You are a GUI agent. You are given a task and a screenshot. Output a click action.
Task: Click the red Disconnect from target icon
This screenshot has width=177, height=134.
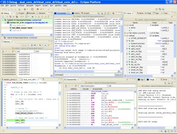tap(10, 17)
